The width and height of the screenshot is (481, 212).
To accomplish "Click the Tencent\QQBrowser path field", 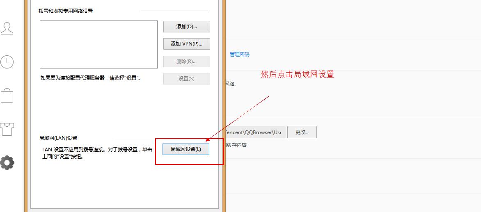I will (256, 132).
